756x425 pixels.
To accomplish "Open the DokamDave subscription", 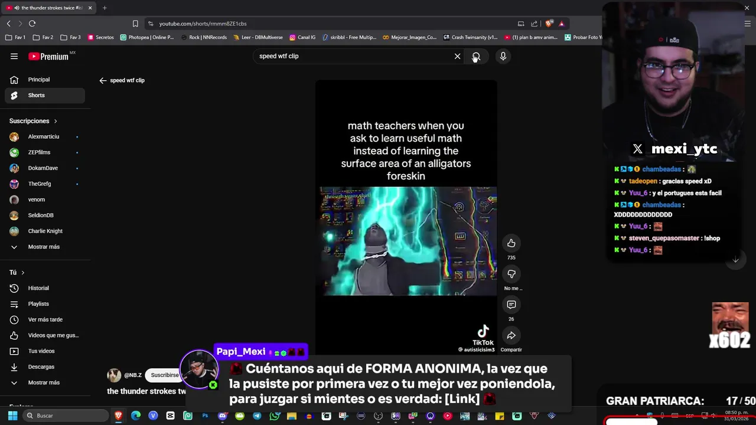I will pyautogui.click(x=45, y=168).
